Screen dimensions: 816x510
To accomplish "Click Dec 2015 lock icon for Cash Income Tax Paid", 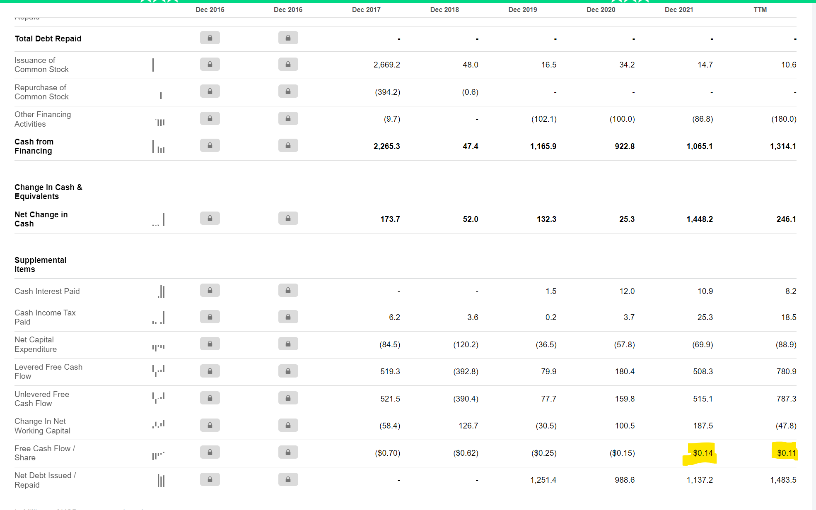I will coord(210,317).
